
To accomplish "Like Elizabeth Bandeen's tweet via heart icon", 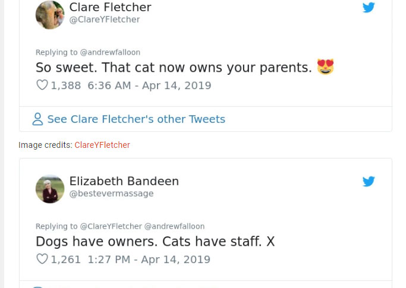I will coord(42,259).
